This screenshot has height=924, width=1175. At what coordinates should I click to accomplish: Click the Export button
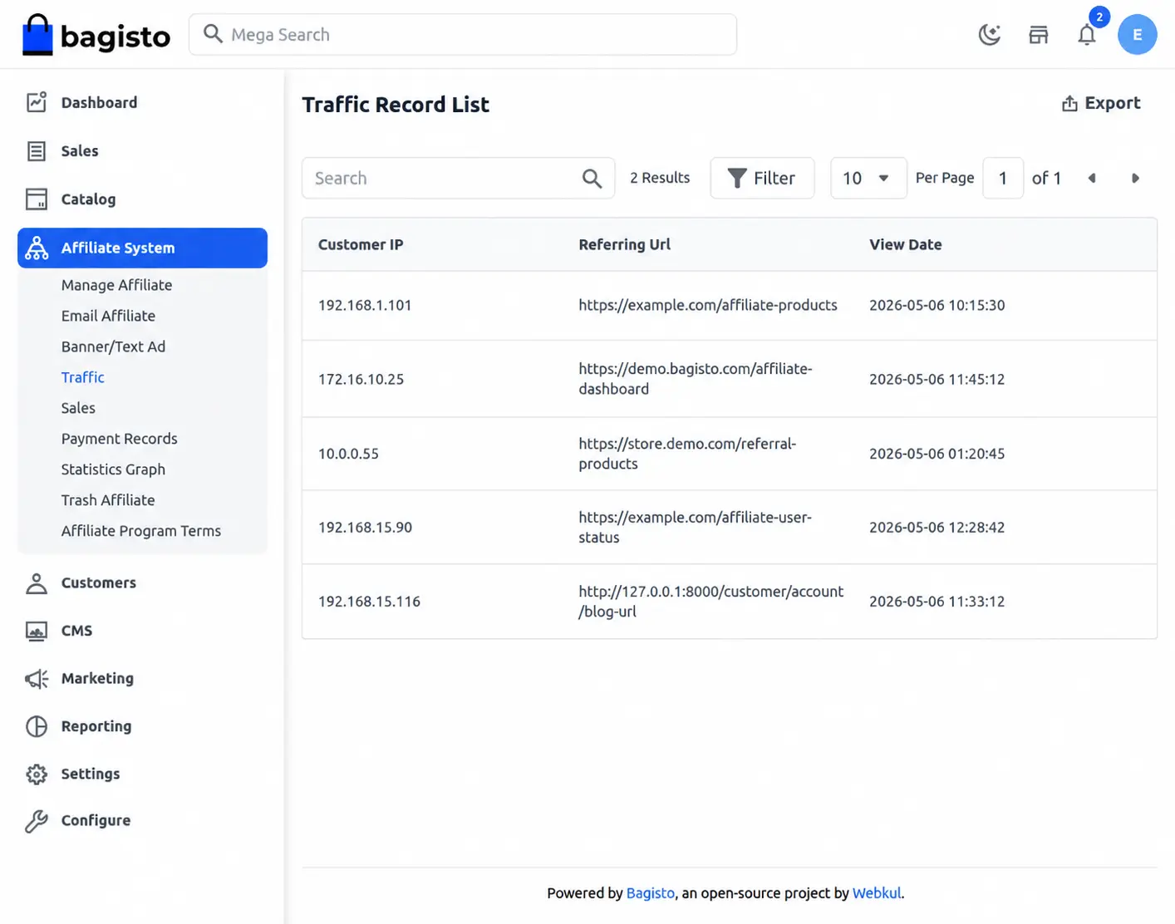pos(1101,103)
